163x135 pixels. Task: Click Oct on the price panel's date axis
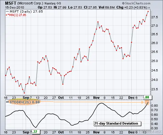point(61,98)
